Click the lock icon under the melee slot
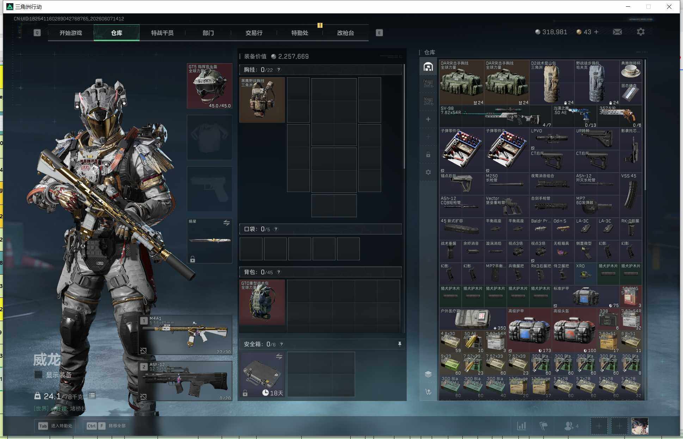The width and height of the screenshot is (683, 439). tap(192, 259)
